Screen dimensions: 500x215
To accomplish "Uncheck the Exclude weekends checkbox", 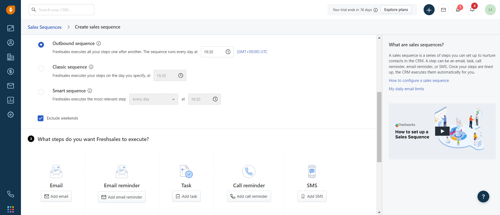I will 41,118.
